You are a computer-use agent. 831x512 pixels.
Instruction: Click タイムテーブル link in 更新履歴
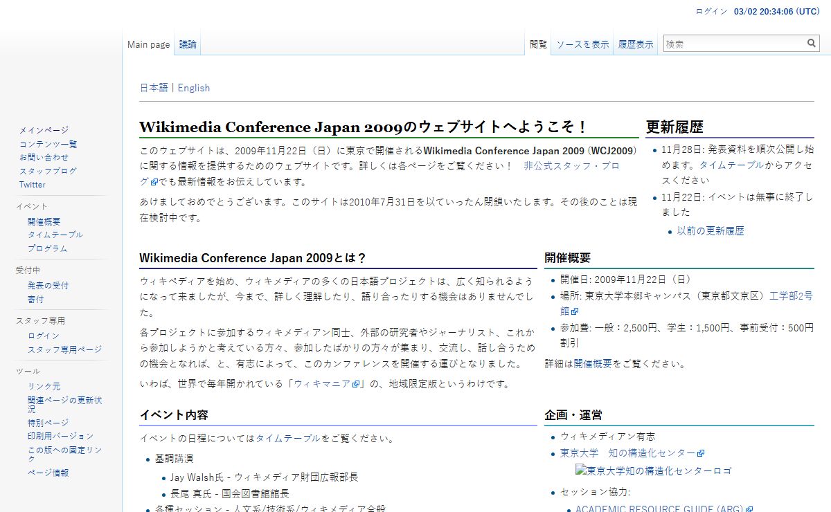[x=731, y=165]
